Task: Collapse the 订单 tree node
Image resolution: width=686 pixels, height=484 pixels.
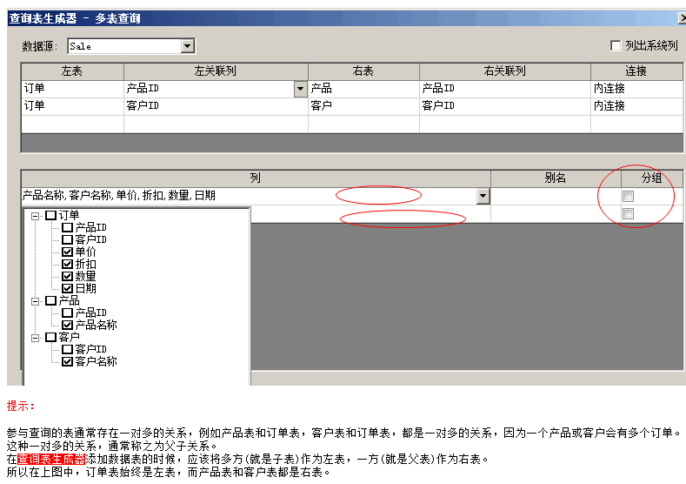Action: tap(36, 215)
